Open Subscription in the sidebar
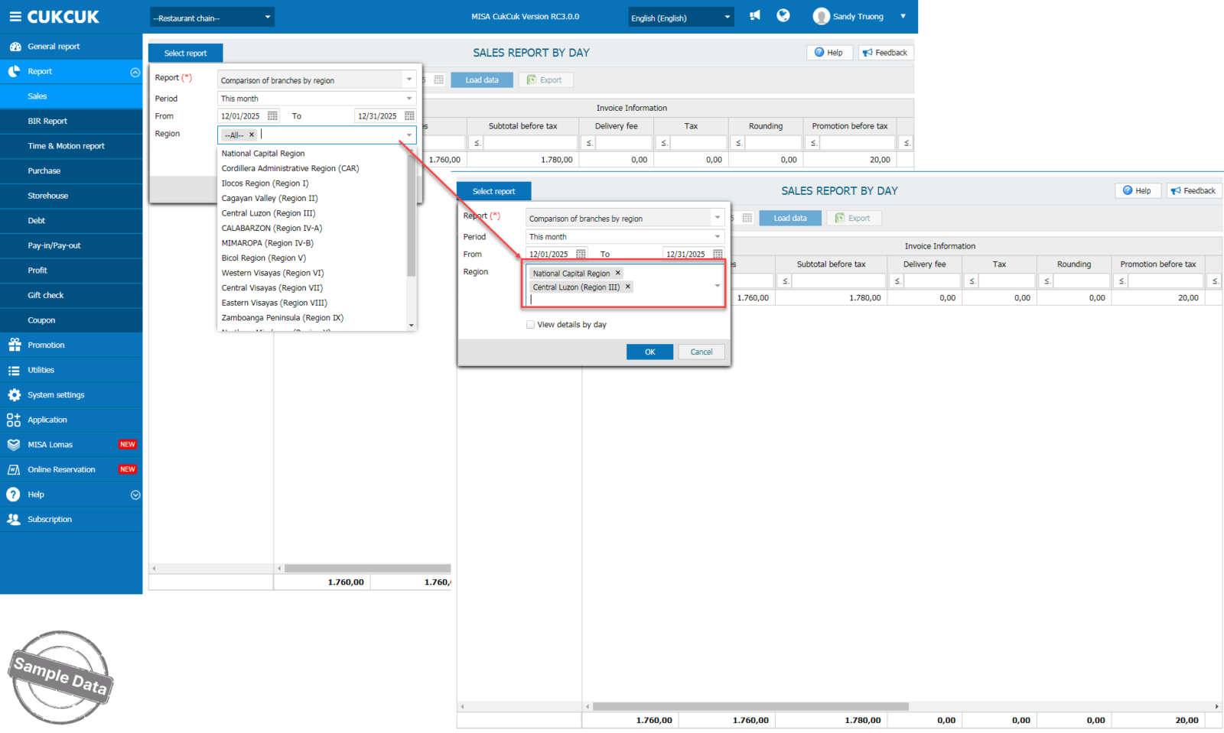1224x733 pixels. pyautogui.click(x=50, y=520)
